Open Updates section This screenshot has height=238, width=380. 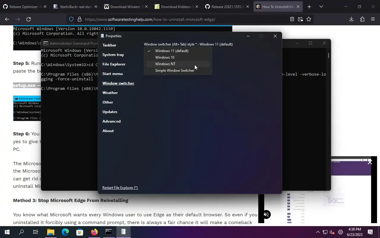(x=110, y=112)
